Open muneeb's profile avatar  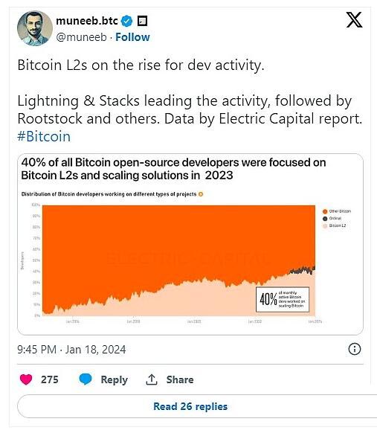(x=35, y=28)
